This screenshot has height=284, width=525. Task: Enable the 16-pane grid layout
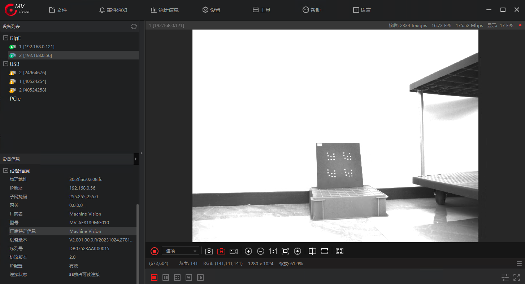(x=200, y=278)
